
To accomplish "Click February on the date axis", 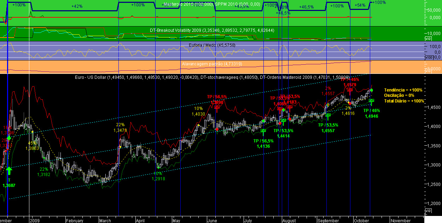I will [x=74, y=221].
